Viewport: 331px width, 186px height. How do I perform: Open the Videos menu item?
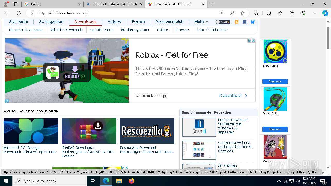tap(114, 22)
